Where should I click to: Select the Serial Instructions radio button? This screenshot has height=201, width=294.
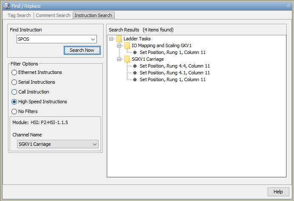tap(14, 82)
